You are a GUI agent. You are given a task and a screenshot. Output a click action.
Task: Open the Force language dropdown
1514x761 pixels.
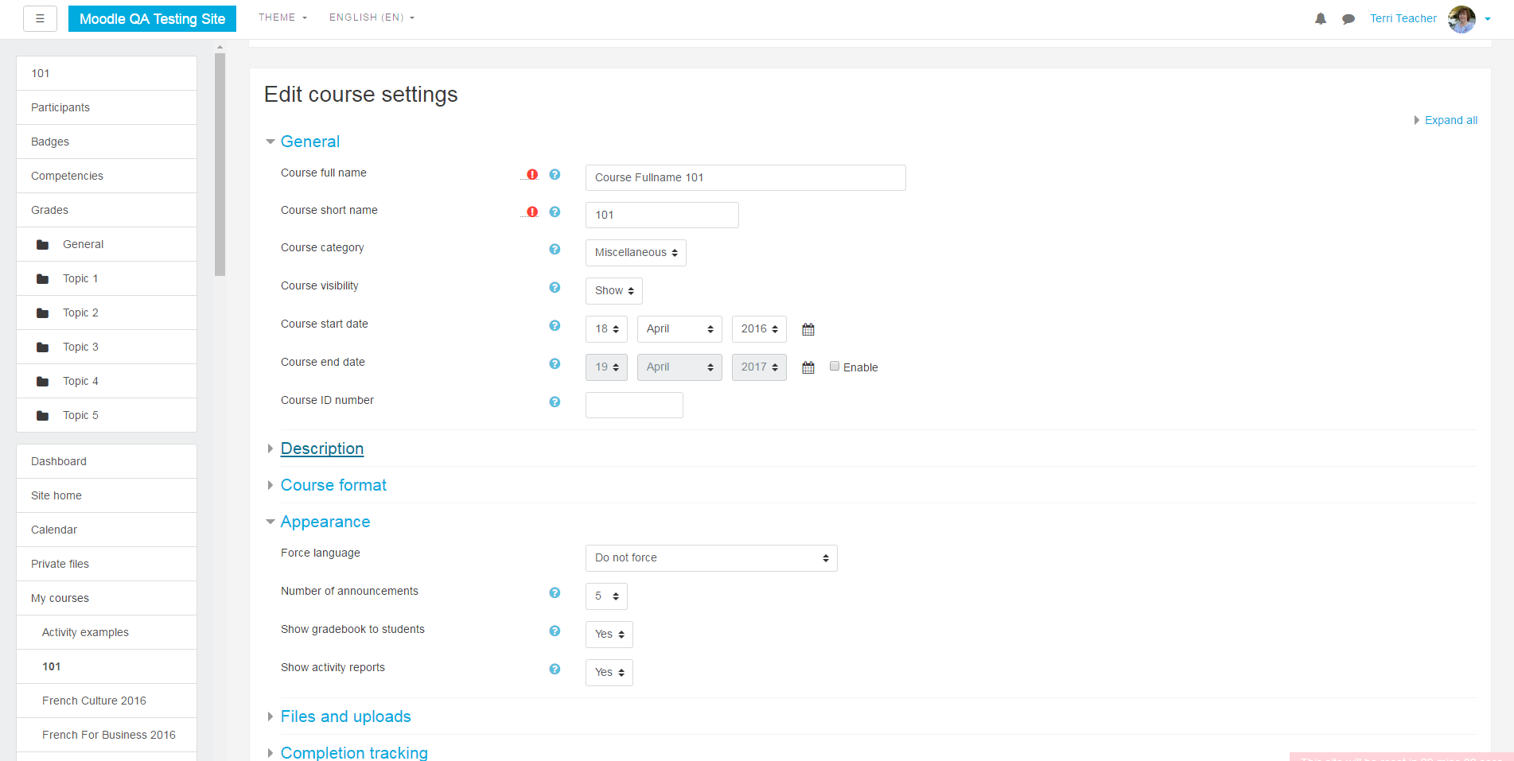(x=711, y=558)
